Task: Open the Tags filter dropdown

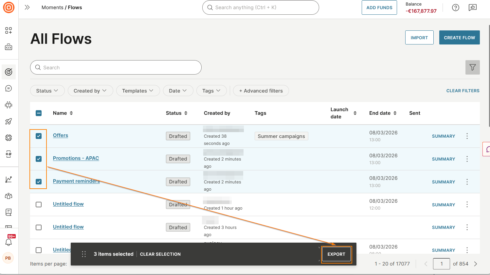Action: (211, 91)
